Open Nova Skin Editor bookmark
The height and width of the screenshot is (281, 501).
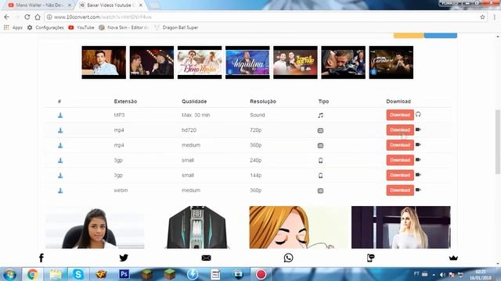124,28
